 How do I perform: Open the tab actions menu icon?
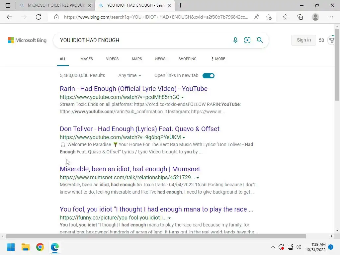[8, 5]
